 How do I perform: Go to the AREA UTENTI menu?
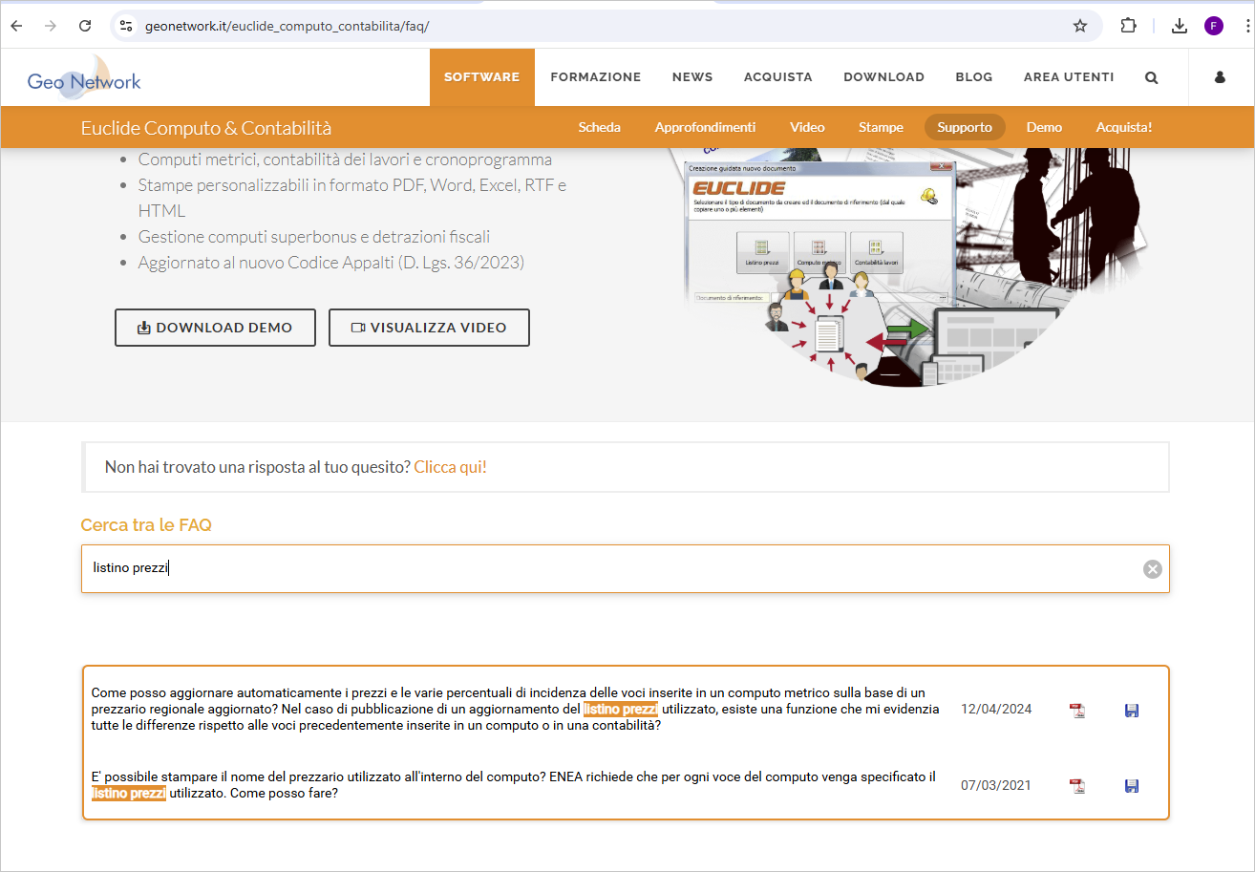1068,77
